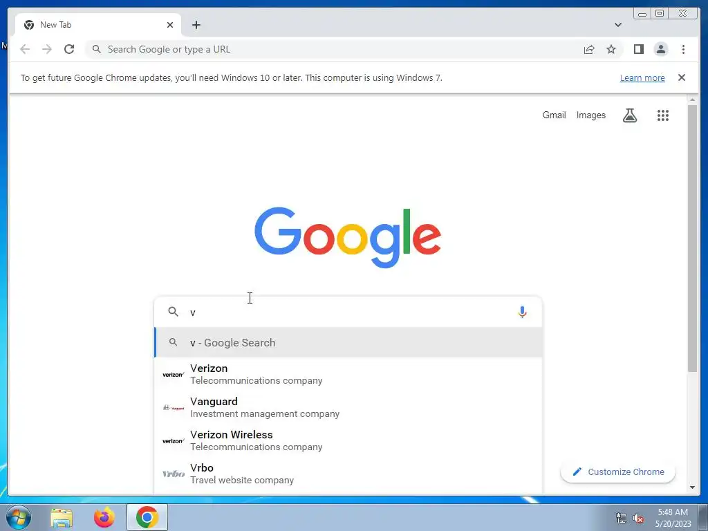Click the Google search box containing v

(348, 312)
